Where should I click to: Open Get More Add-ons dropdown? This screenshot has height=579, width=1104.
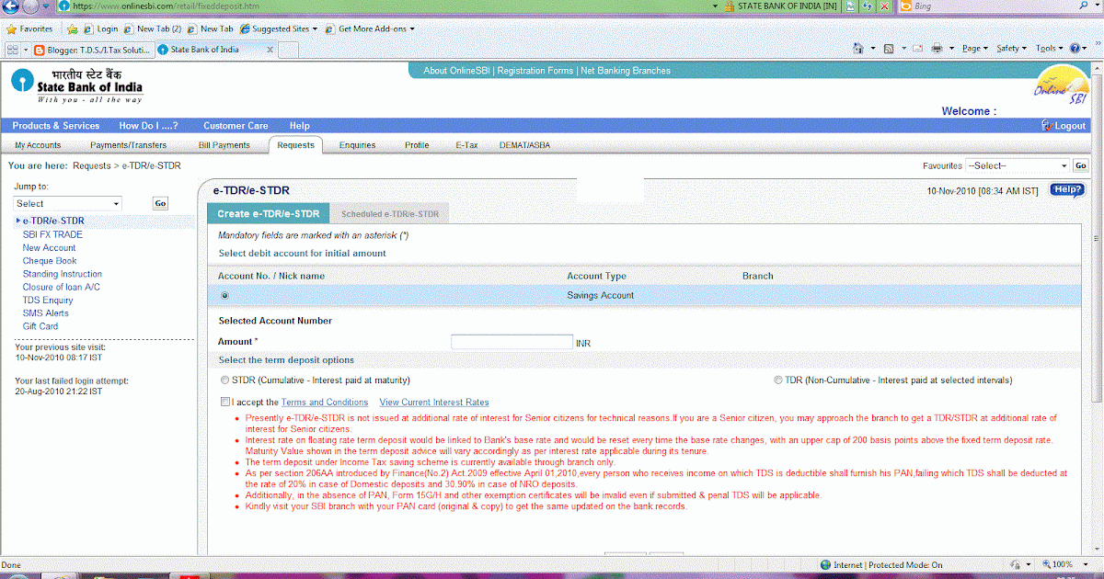click(369, 28)
